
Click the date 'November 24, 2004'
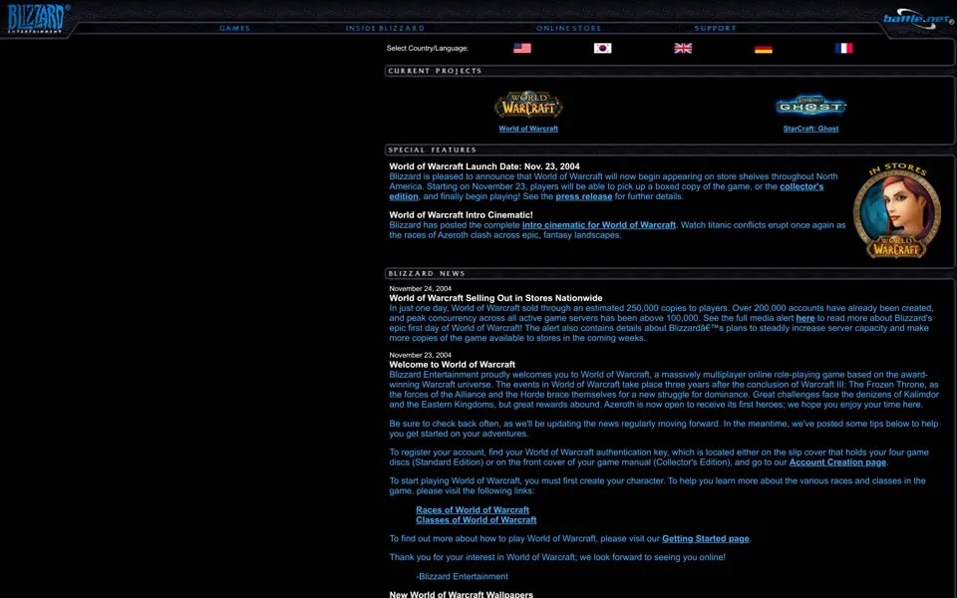(x=421, y=289)
